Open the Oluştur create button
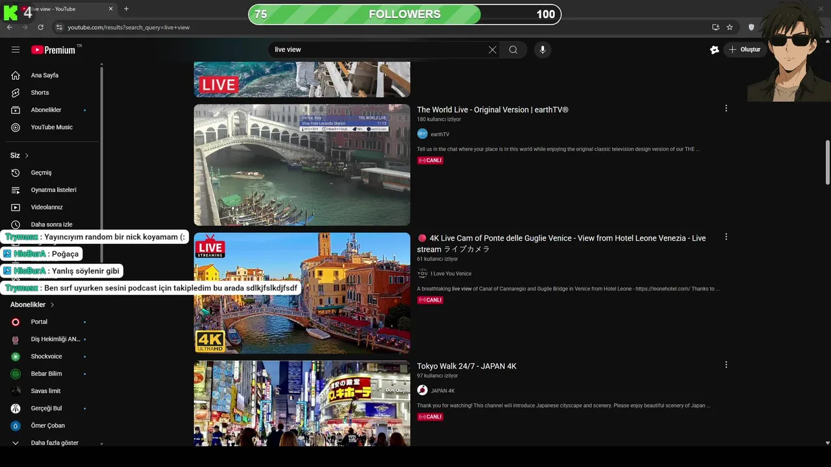 pos(745,50)
